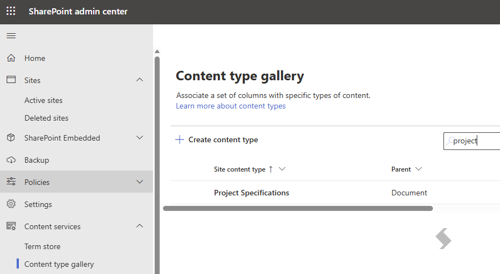Click the Site content type column header
Screen dimensions: 500x274
239,169
